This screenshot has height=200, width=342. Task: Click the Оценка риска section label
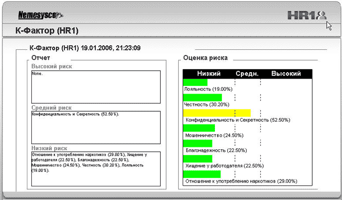pyautogui.click(x=205, y=58)
